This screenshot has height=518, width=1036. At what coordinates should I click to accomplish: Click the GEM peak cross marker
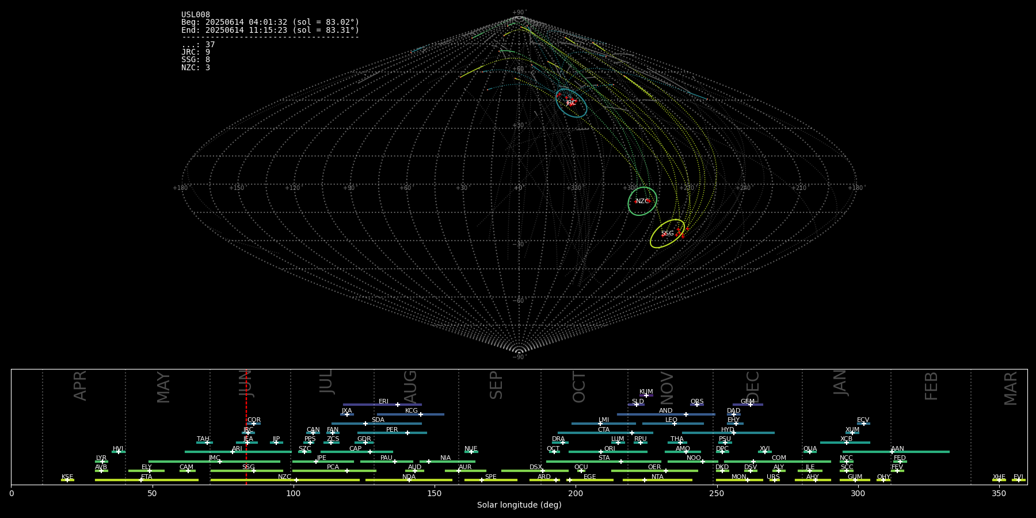[x=751, y=405]
